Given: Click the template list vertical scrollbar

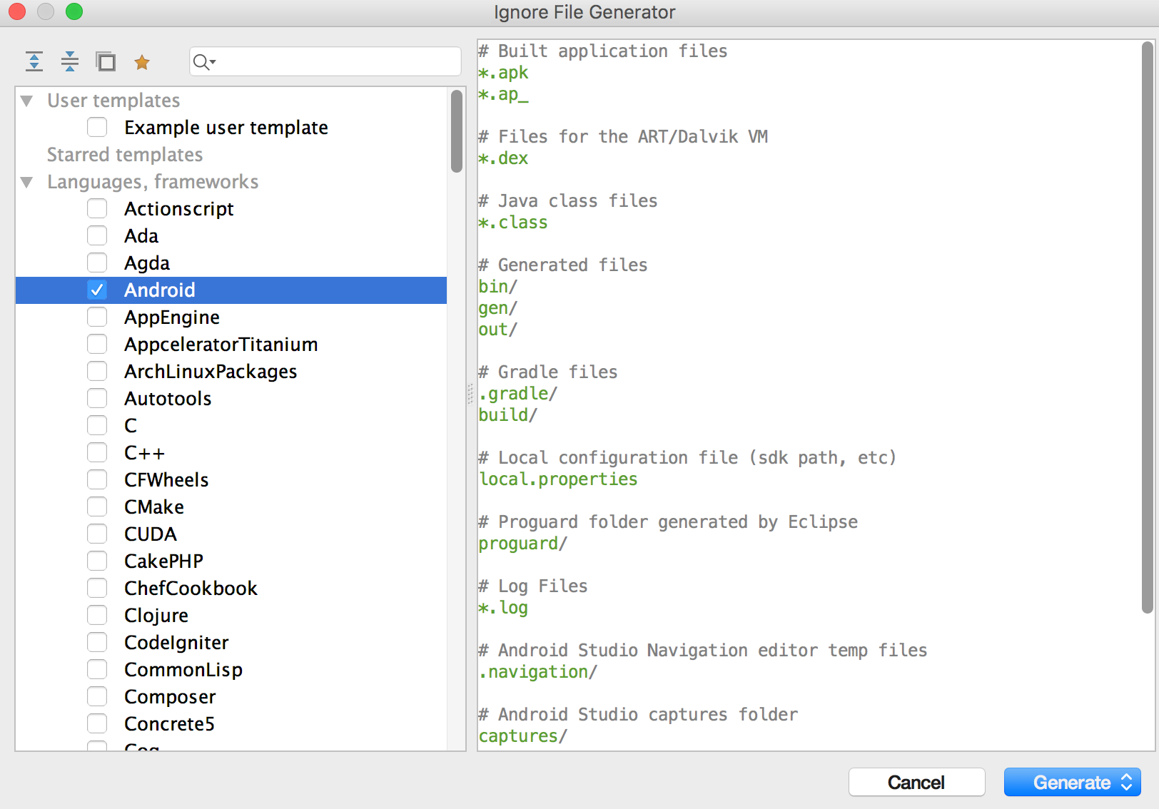Looking at the screenshot, I should click(x=457, y=131).
